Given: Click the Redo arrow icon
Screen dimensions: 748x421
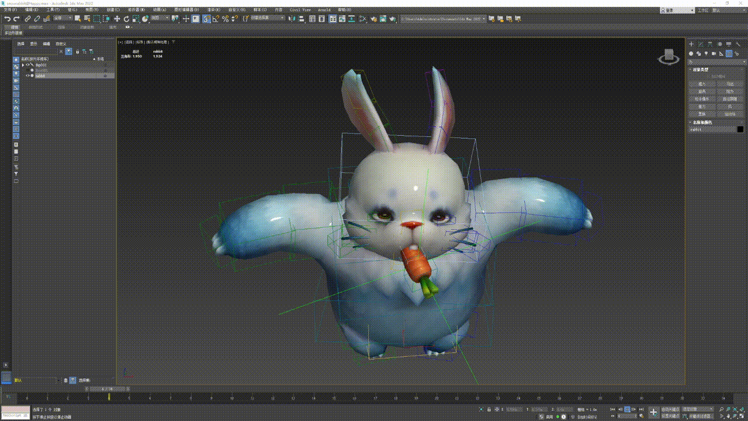Looking at the screenshot, I should tap(16, 19).
